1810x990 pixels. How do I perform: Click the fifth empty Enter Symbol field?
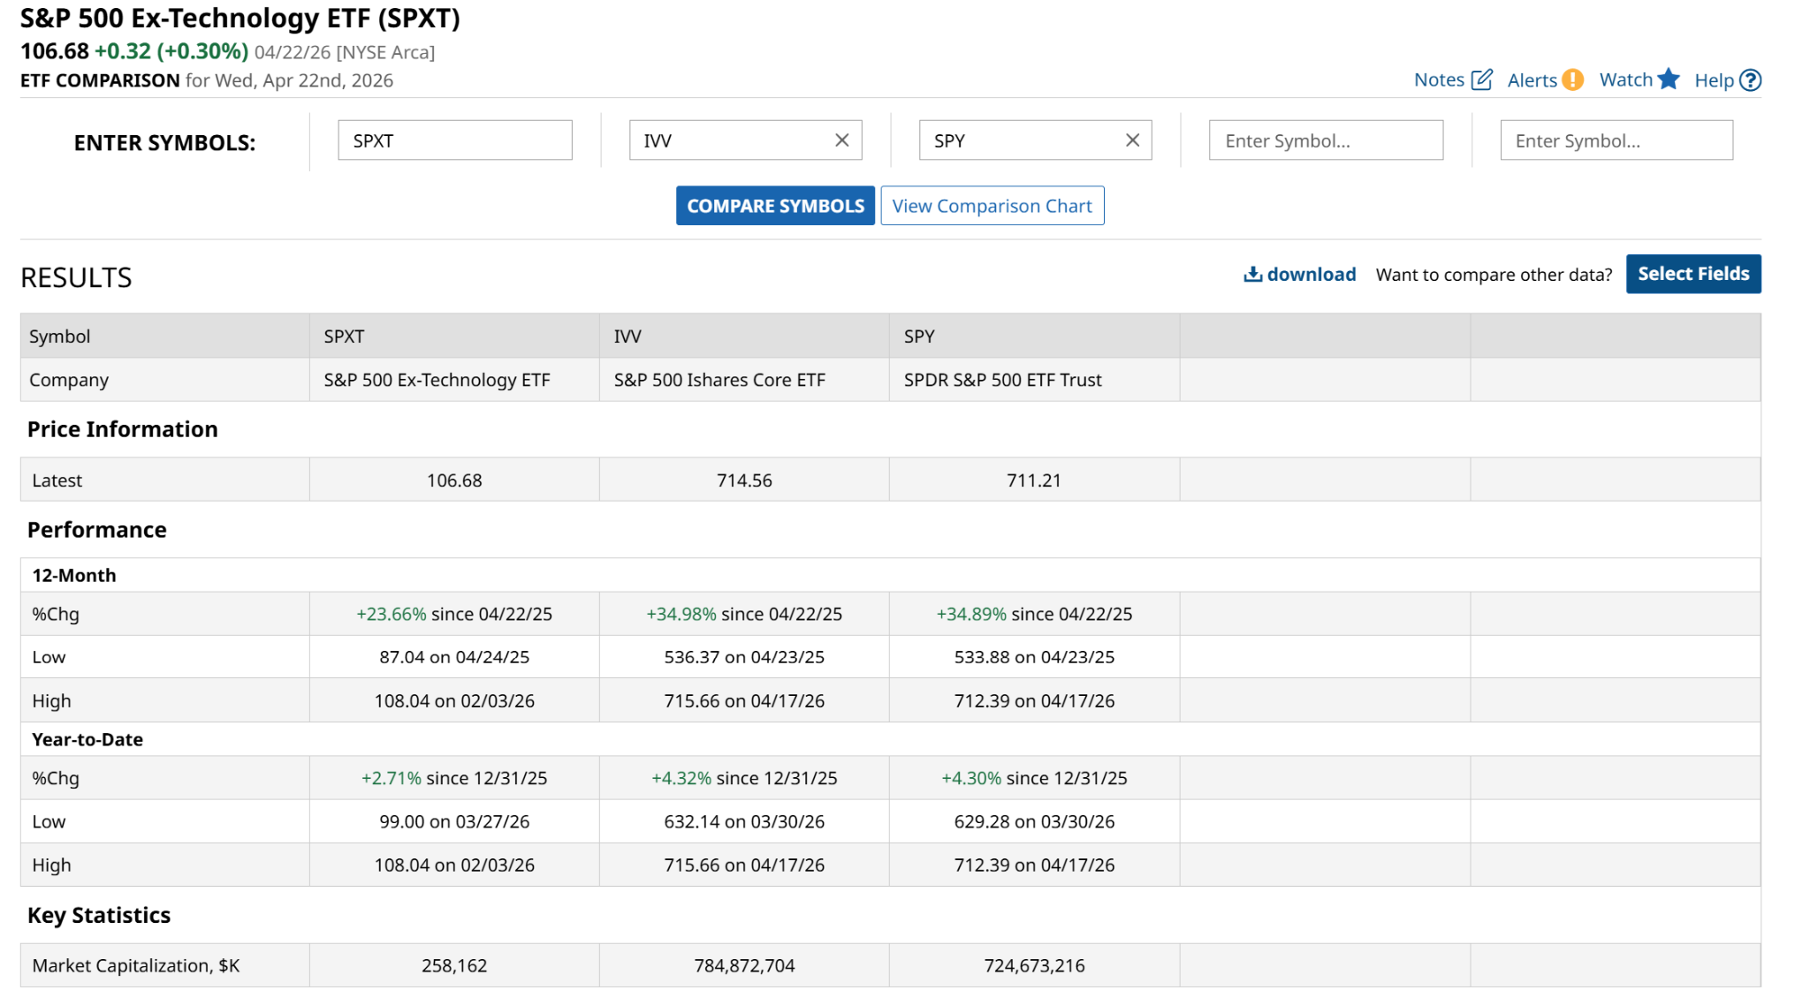tap(1616, 140)
